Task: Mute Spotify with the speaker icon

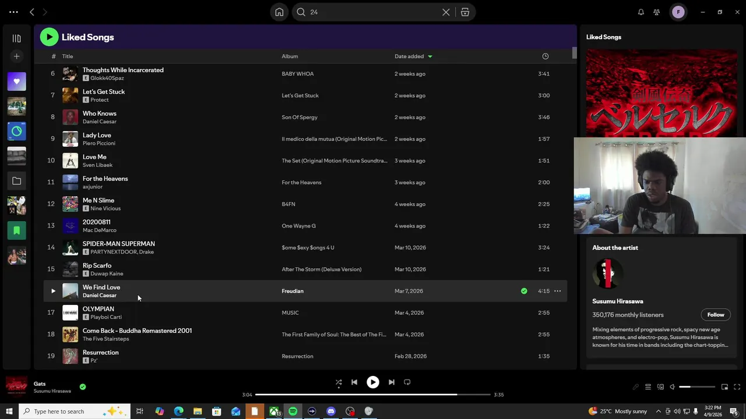Action: click(x=672, y=387)
